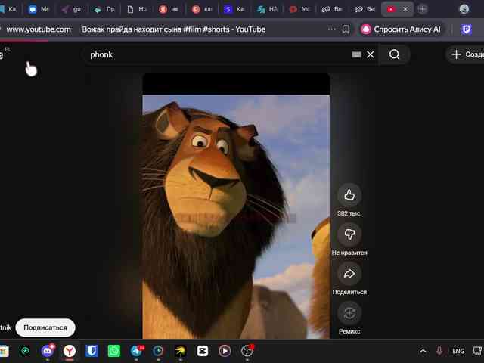Open Discord from the taskbar

47,351
